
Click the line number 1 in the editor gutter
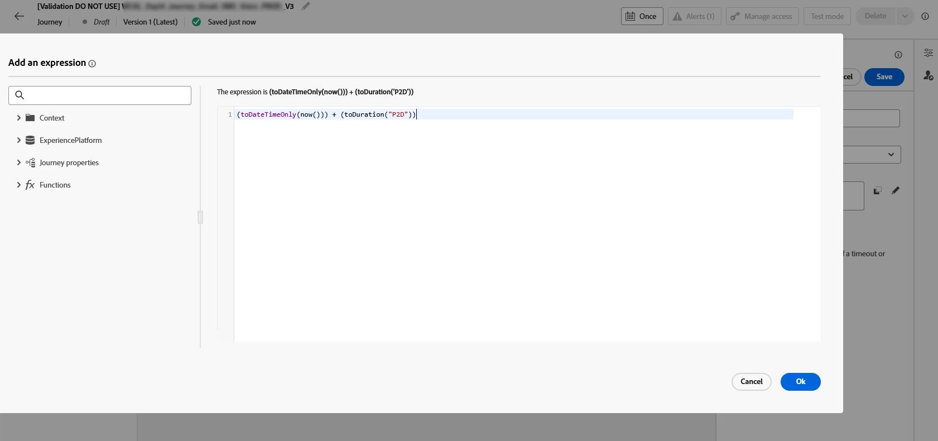pos(230,114)
